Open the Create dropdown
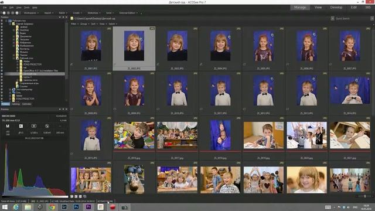Screen dimensions: 375x211 click(x=77, y=13)
